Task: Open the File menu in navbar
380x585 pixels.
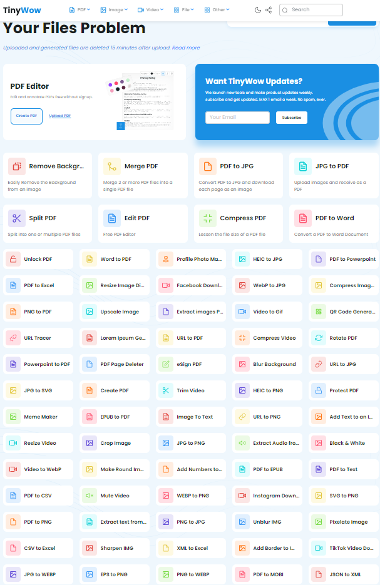Action: coord(184,10)
